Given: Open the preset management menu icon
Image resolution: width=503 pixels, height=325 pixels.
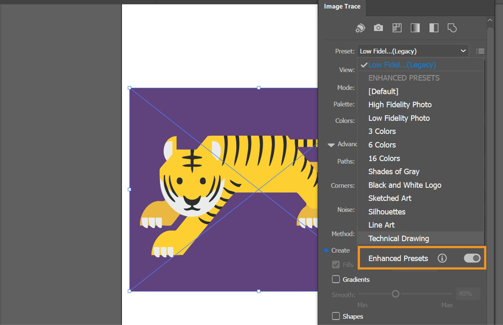Looking at the screenshot, I should click(480, 51).
